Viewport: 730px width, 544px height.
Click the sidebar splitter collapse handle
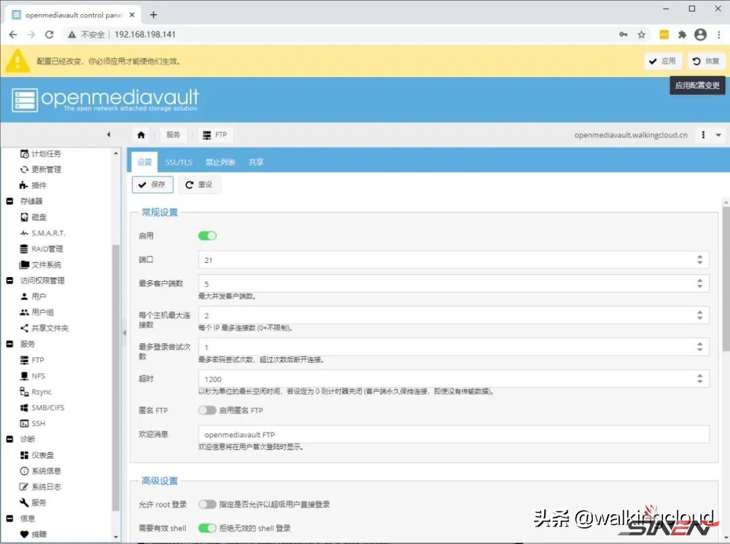coord(124,332)
